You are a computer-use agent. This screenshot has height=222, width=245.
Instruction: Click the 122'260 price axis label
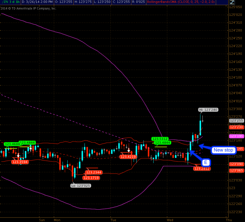[x=235, y=204]
